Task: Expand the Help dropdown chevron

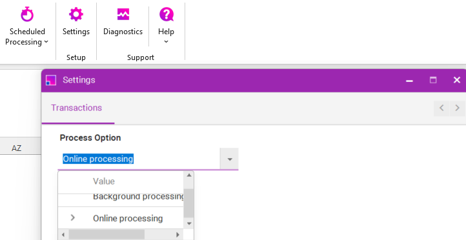Action: pyautogui.click(x=166, y=41)
